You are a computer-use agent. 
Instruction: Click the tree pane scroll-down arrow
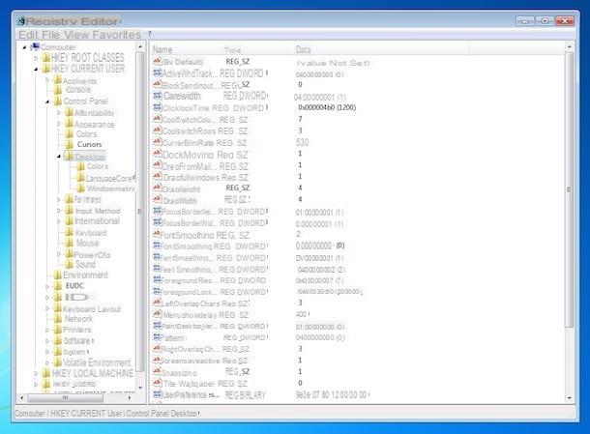tap(140, 387)
